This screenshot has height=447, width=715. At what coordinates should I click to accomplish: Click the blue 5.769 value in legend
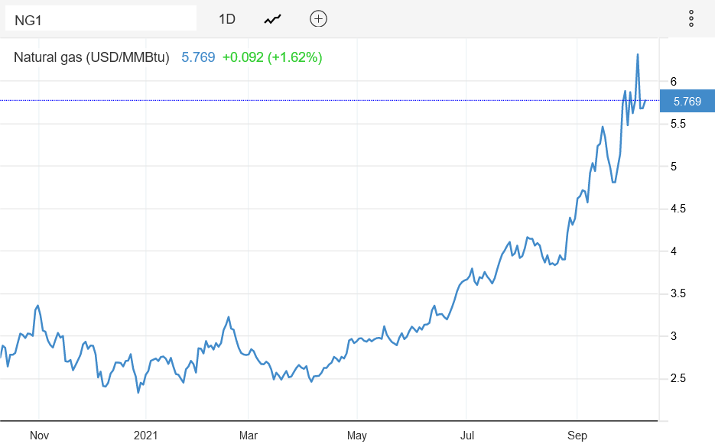[198, 57]
